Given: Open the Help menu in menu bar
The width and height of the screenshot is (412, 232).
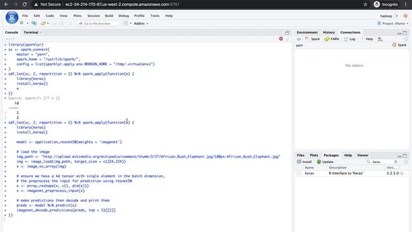Looking at the screenshot, I should [169, 15].
